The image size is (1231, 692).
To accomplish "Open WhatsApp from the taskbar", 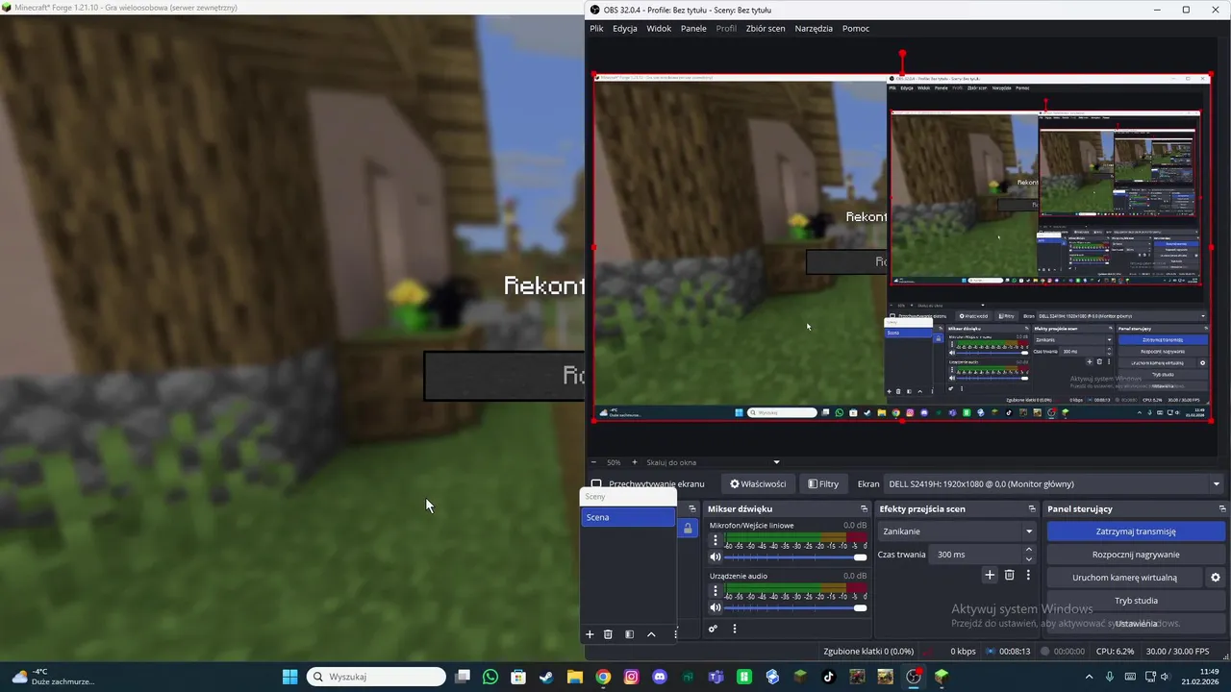I will [x=490, y=677].
